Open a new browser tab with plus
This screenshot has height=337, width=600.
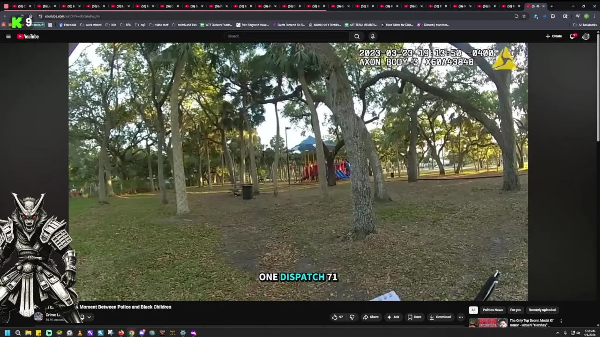click(552, 6)
